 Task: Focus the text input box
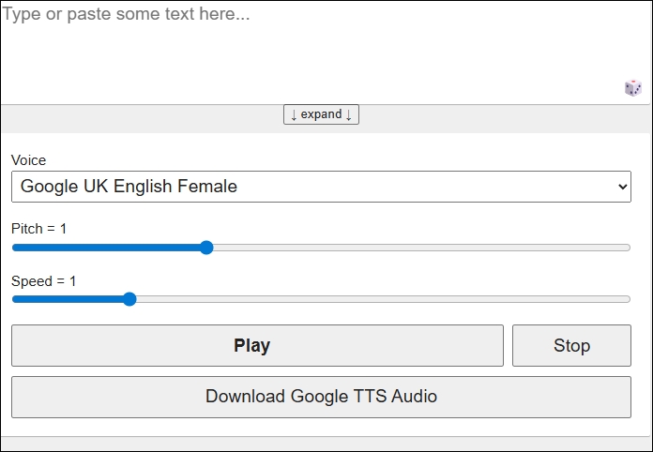[310, 52]
